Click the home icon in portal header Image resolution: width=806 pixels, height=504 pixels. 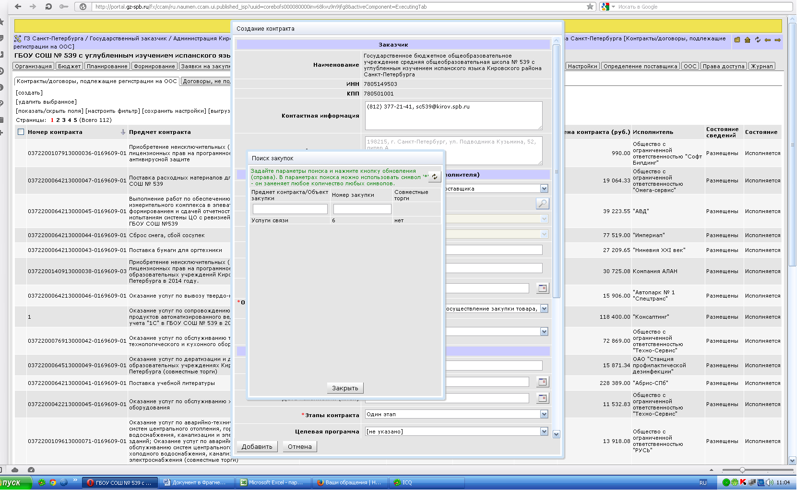click(747, 40)
